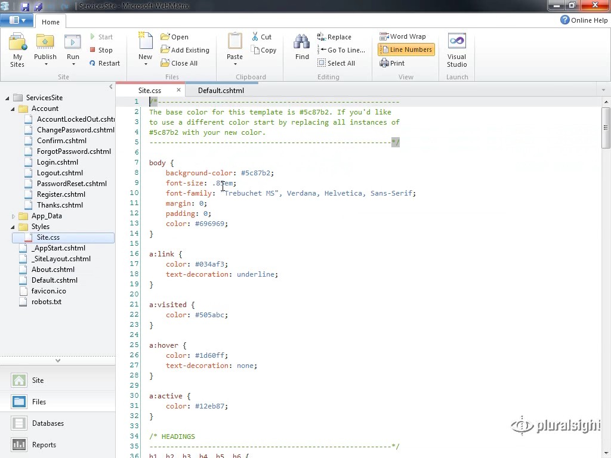This screenshot has height=458, width=611.
Task: Stop the running site
Action: [x=101, y=50]
